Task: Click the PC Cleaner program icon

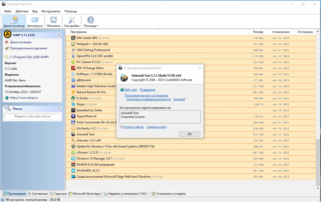Action: 73,62
